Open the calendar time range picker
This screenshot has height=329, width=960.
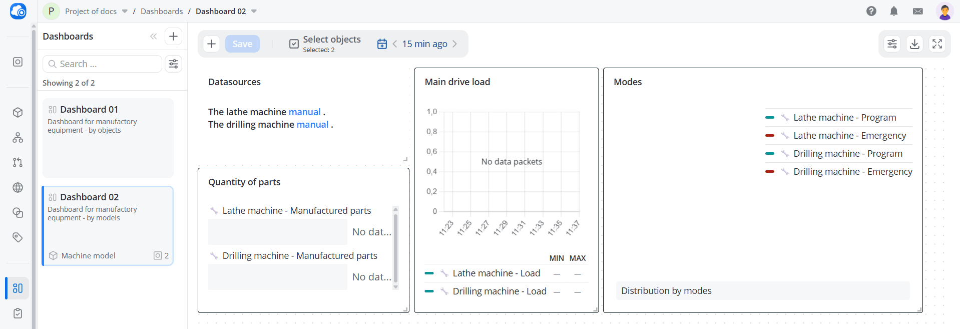pos(382,44)
